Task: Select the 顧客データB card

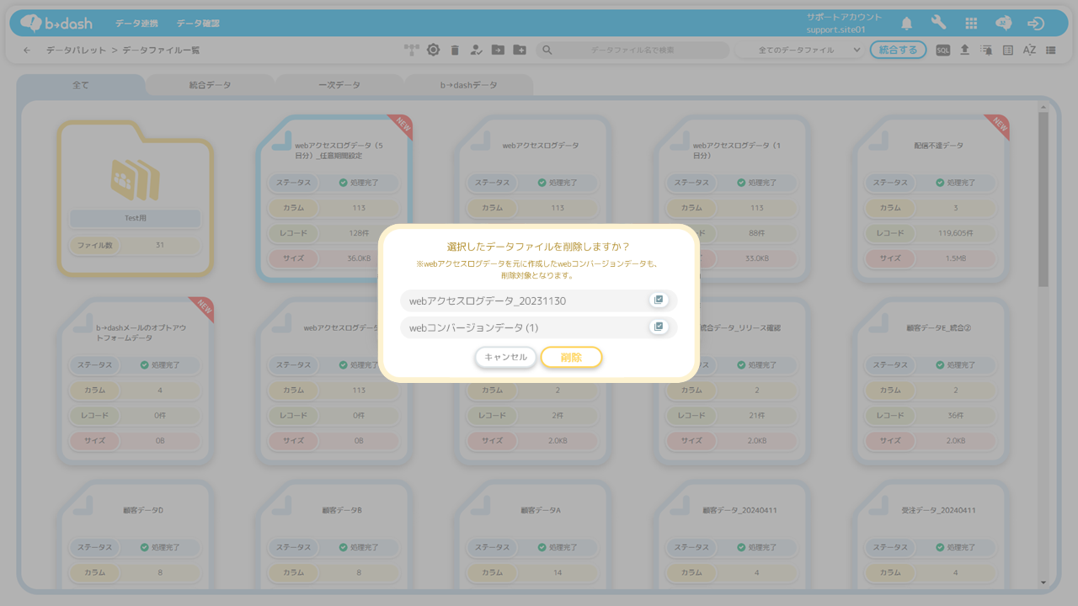Action: click(x=334, y=534)
